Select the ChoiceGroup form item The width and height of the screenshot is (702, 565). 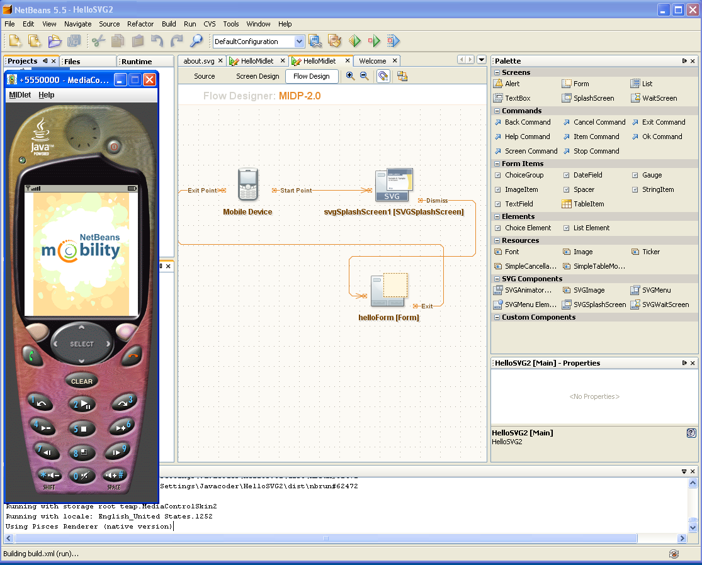point(519,176)
